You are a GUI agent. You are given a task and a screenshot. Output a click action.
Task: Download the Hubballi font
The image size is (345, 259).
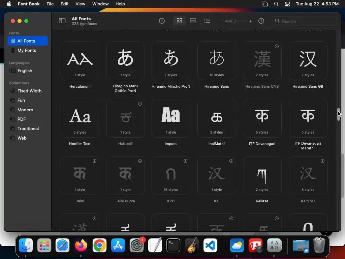tap(140, 104)
